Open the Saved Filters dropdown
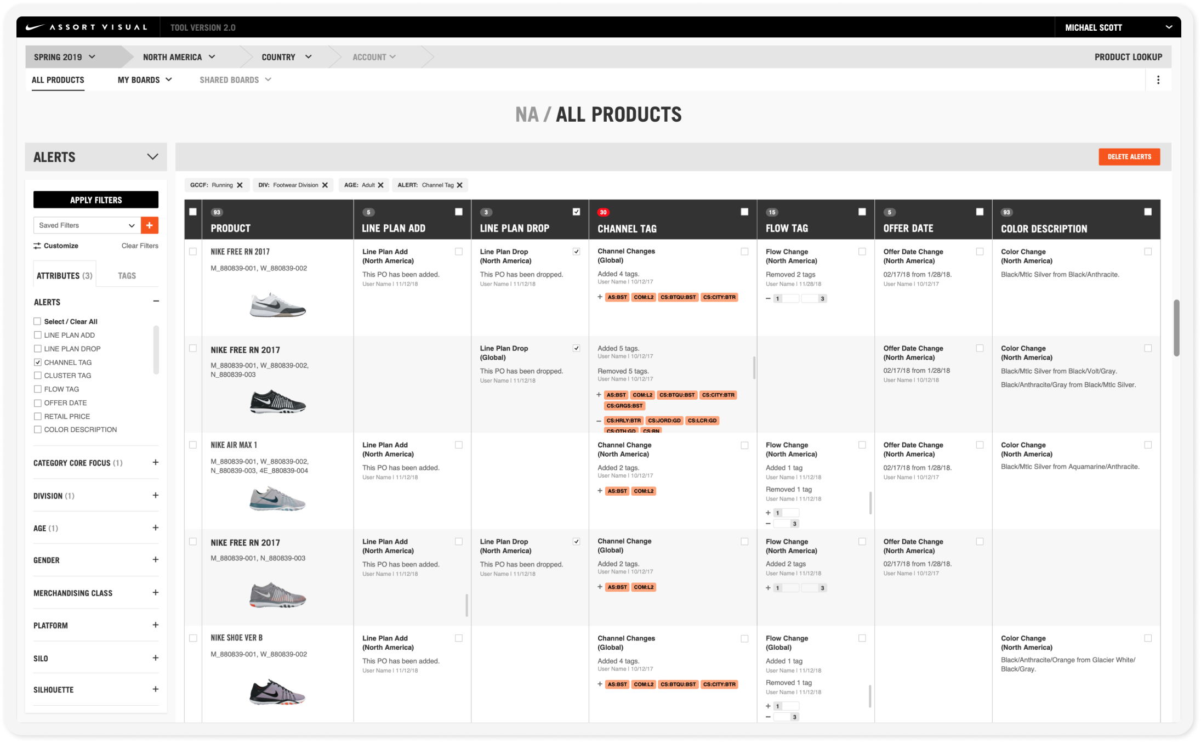1201x743 pixels. pos(87,225)
